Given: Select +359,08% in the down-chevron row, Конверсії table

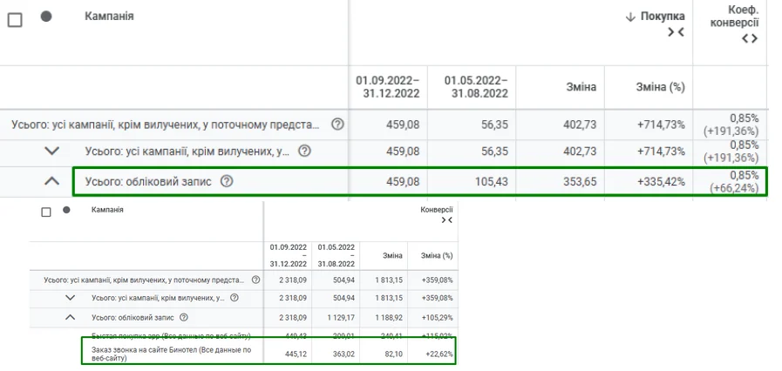Looking at the screenshot, I should (437, 299).
